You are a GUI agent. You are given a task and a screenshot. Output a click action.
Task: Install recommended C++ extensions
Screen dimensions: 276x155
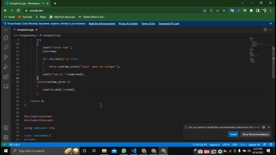point(233,134)
